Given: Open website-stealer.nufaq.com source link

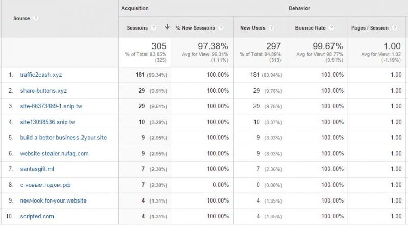Looking at the screenshot, I should (54, 153).
